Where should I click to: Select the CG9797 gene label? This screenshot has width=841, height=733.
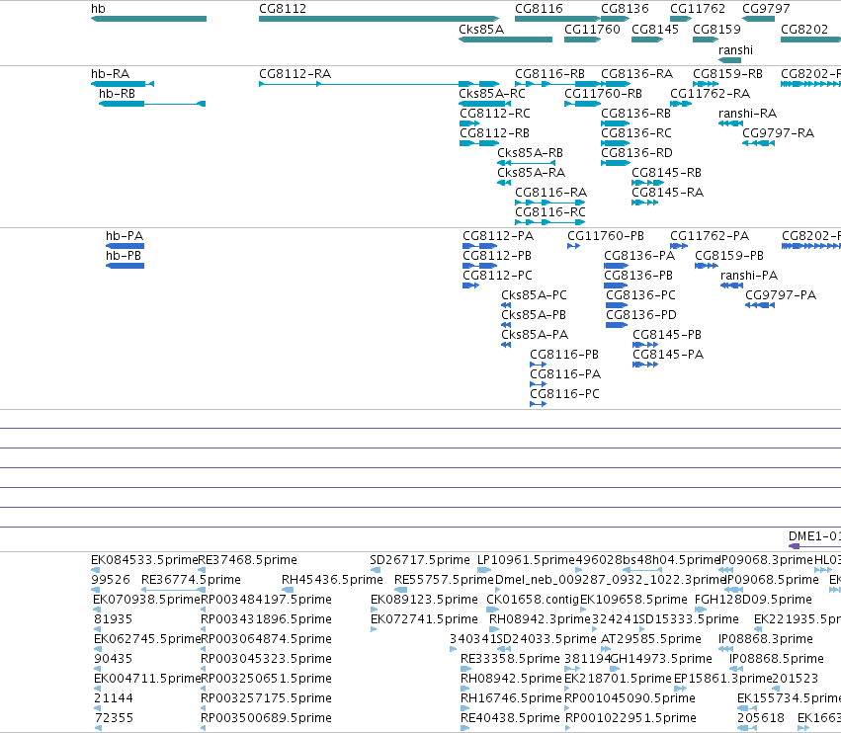coord(766,9)
